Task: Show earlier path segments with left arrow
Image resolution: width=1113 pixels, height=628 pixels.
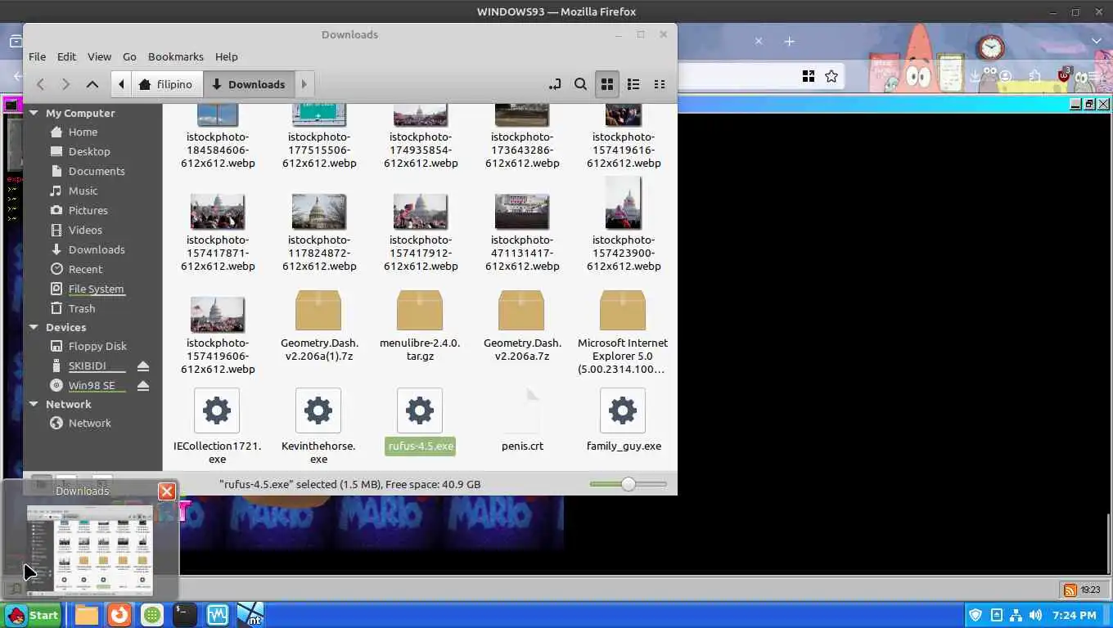Action: tap(121, 84)
